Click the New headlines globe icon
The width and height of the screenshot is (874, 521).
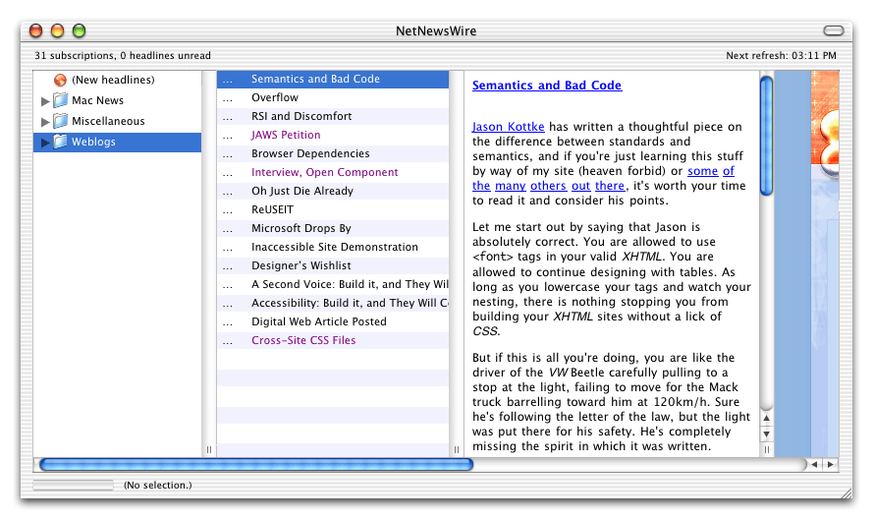(x=60, y=80)
